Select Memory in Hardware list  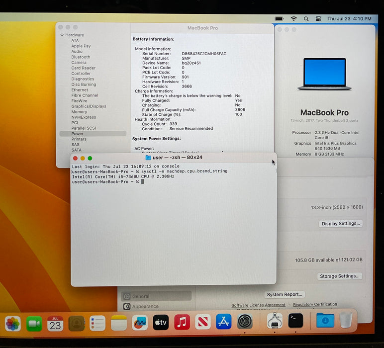[x=79, y=112]
